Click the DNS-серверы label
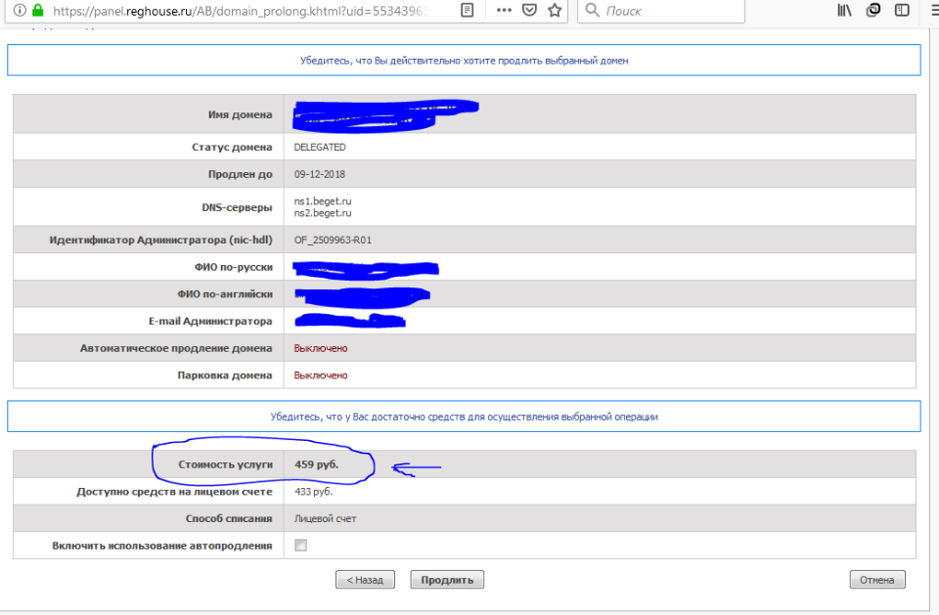The image size is (939, 615). click(237, 208)
